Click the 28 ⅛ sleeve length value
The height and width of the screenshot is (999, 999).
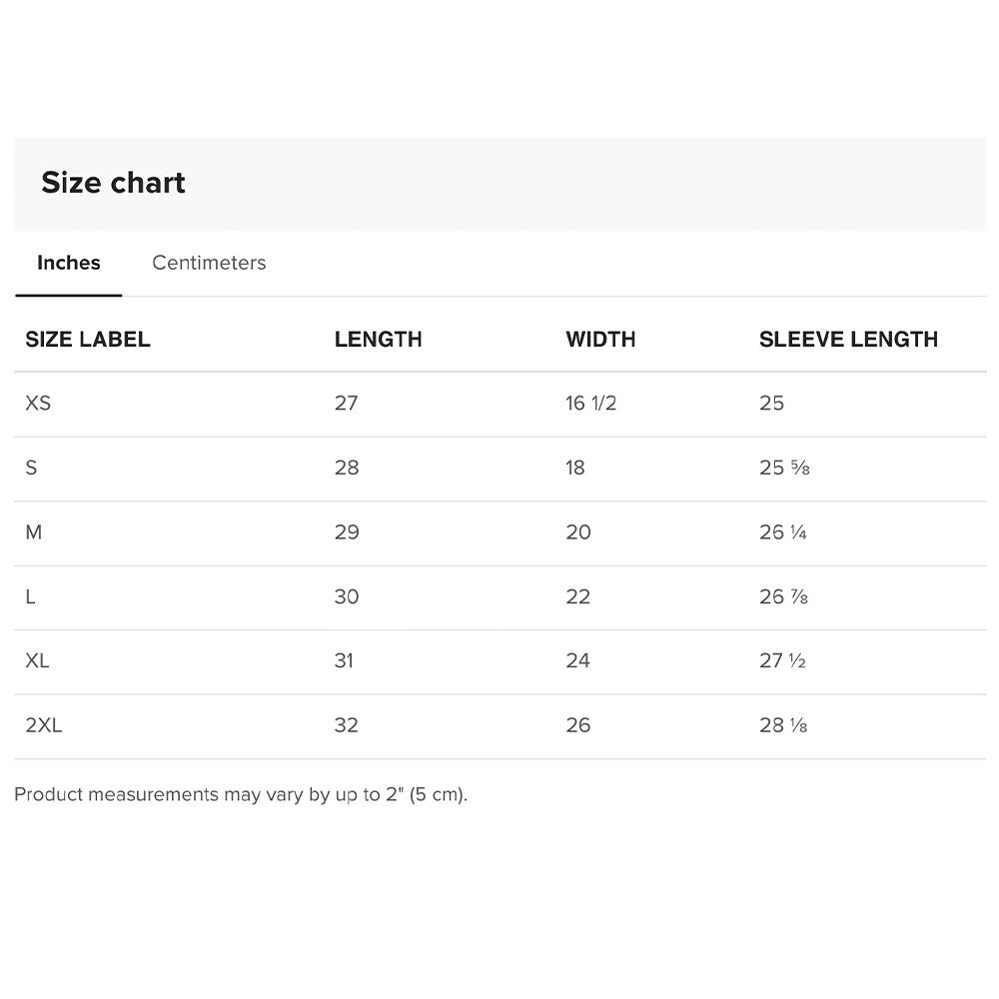[783, 725]
